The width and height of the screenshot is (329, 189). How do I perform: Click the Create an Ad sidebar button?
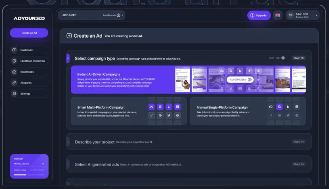[29, 33]
